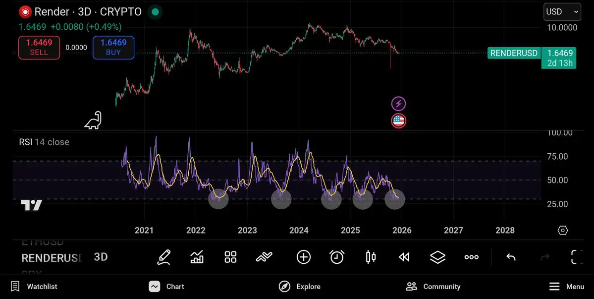
Task: Start bar replay rewind icon
Action: [404, 257]
